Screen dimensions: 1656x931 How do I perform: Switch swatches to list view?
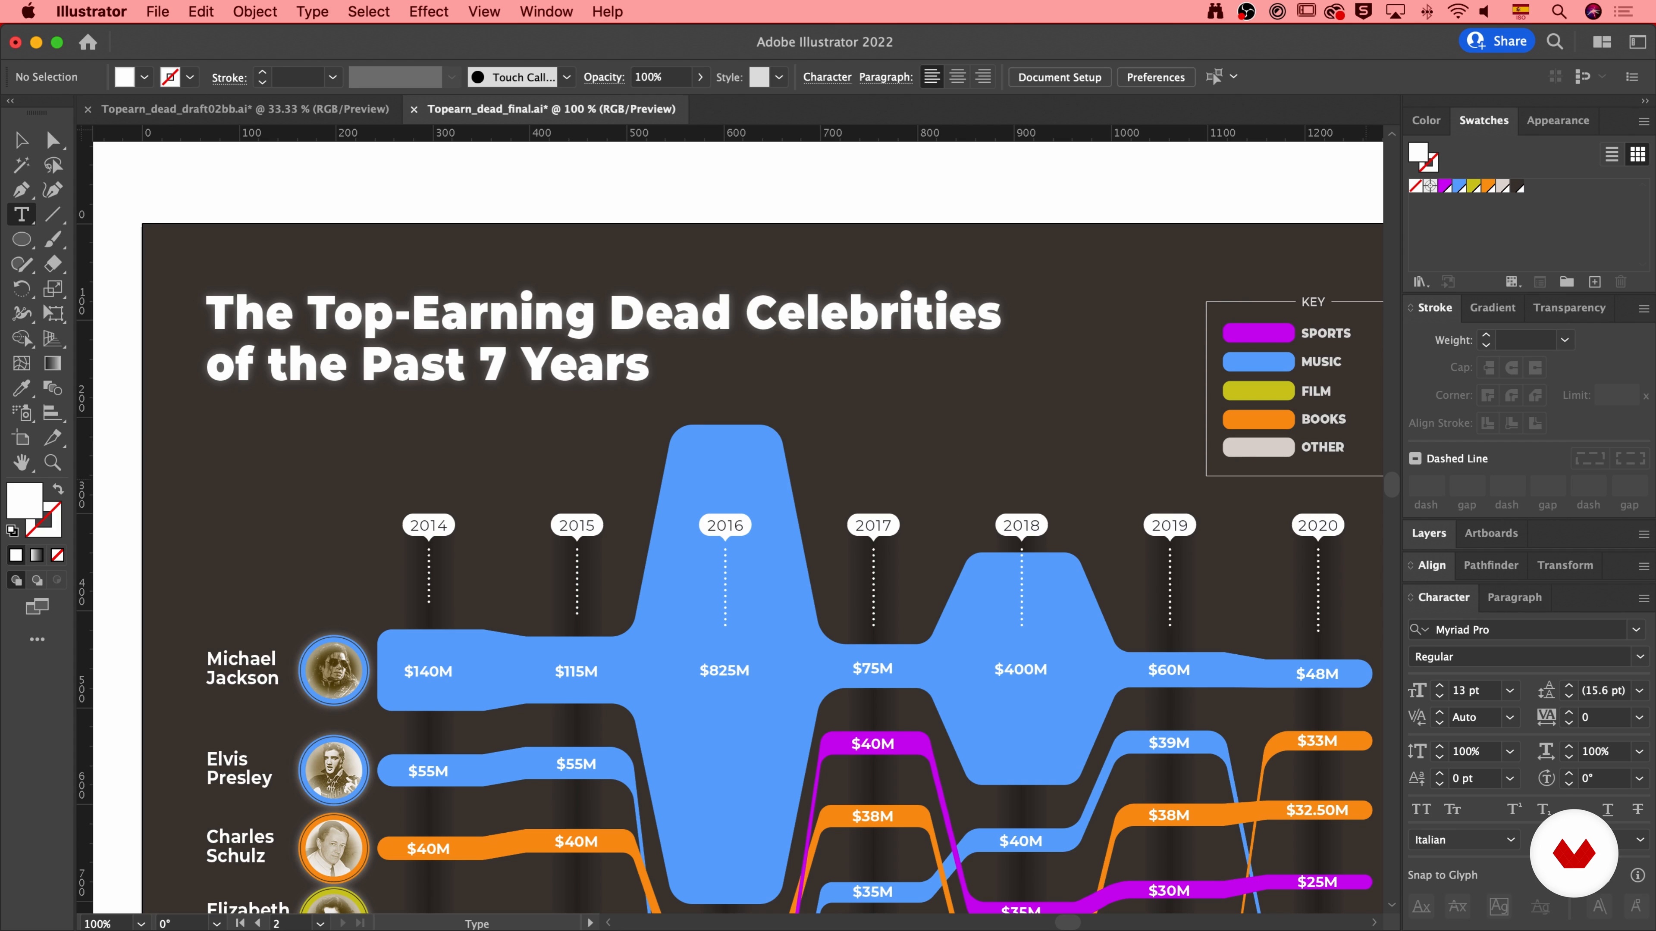(1612, 154)
